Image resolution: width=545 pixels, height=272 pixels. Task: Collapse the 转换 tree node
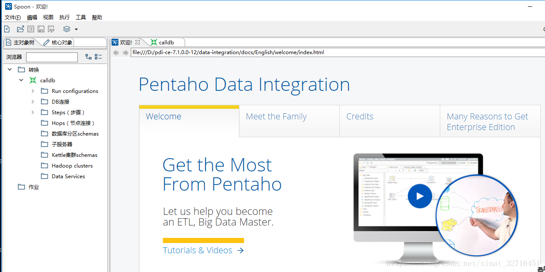click(x=10, y=69)
